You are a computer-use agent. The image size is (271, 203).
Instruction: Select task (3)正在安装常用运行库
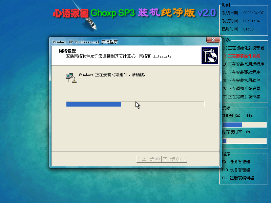(x=244, y=64)
